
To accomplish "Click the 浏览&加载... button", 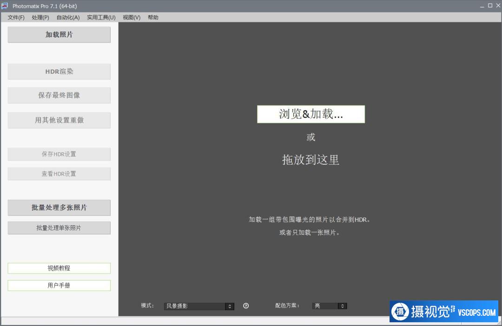I will click(311, 114).
